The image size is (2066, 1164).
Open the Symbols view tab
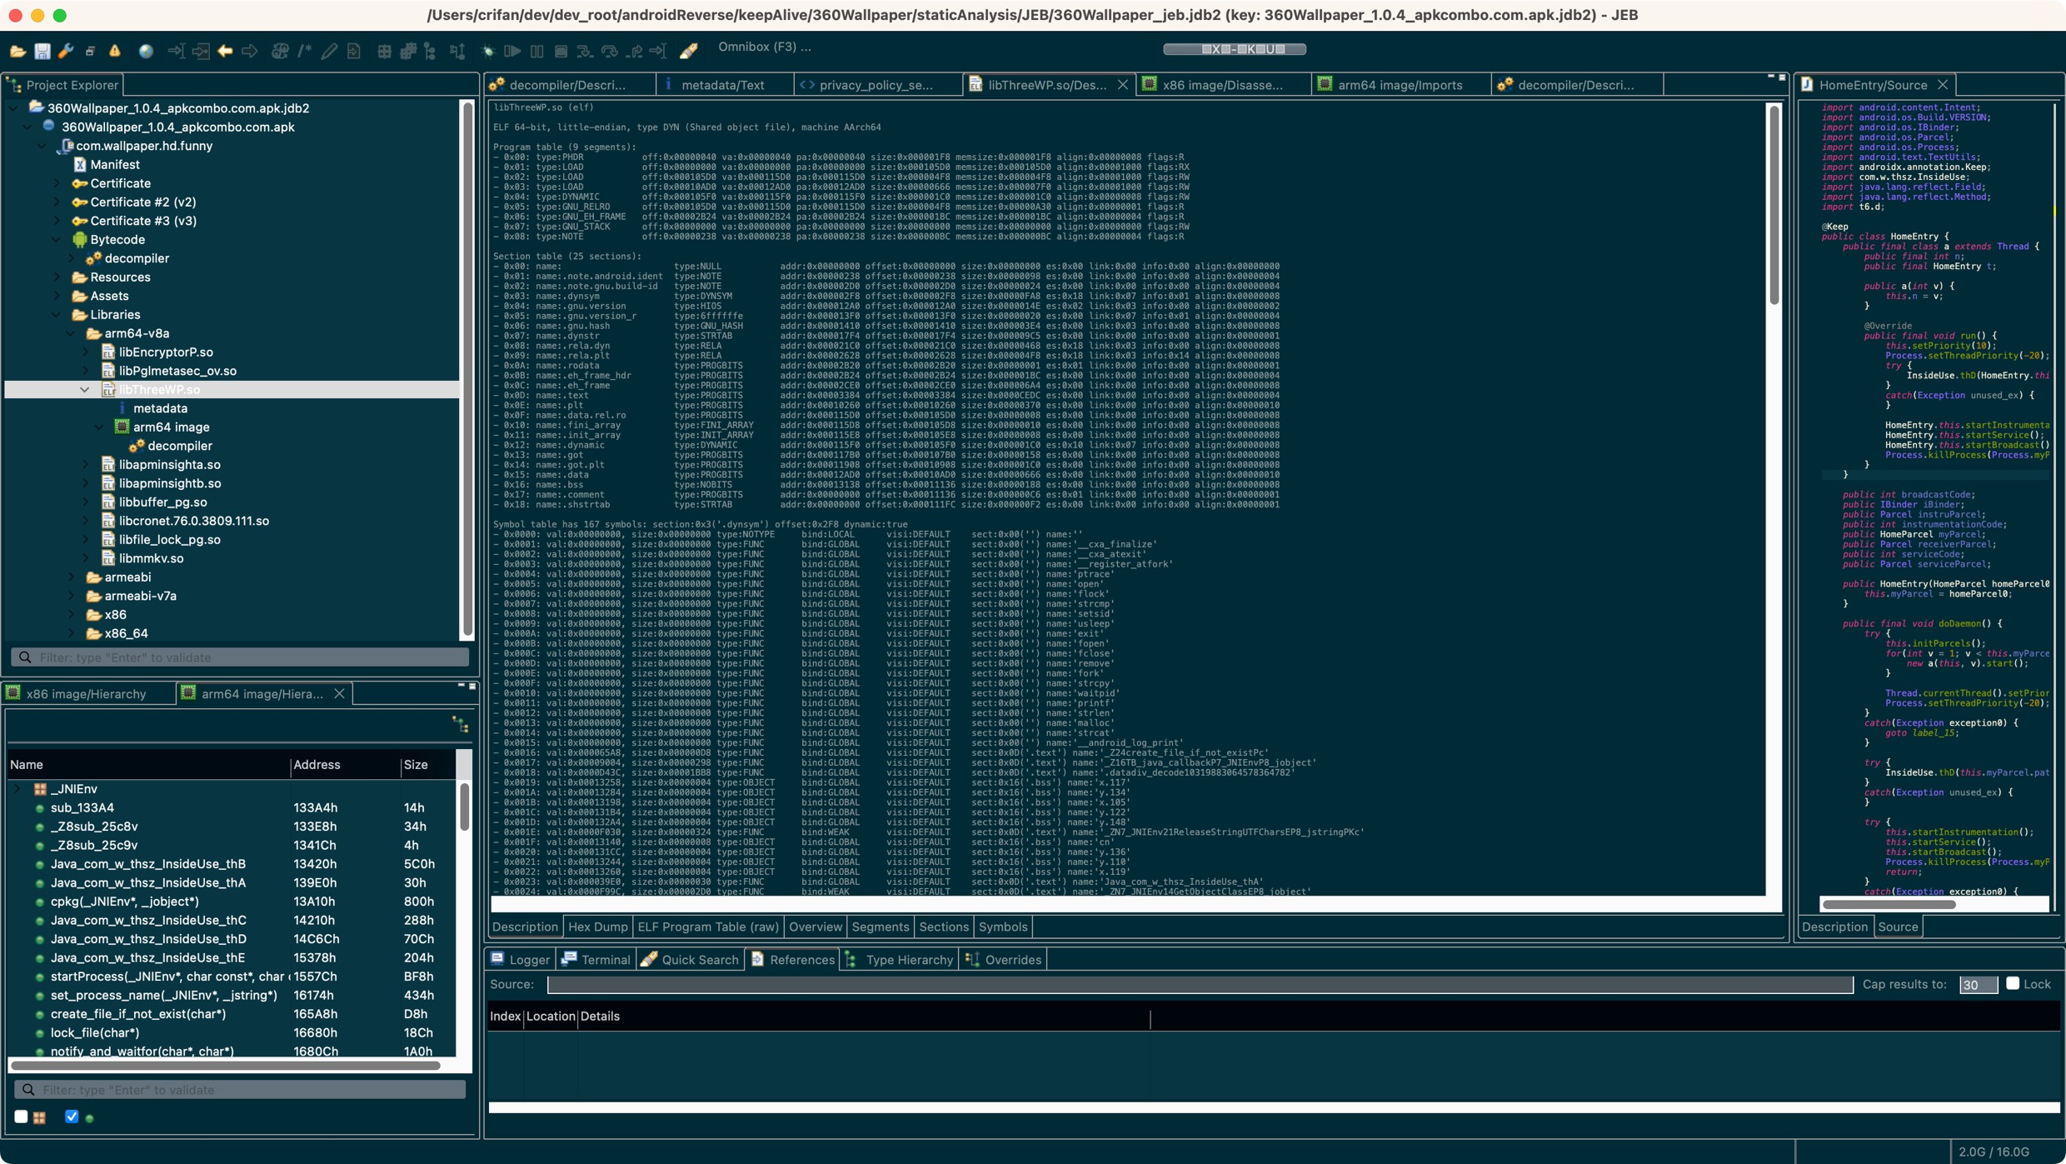(x=1003, y=927)
